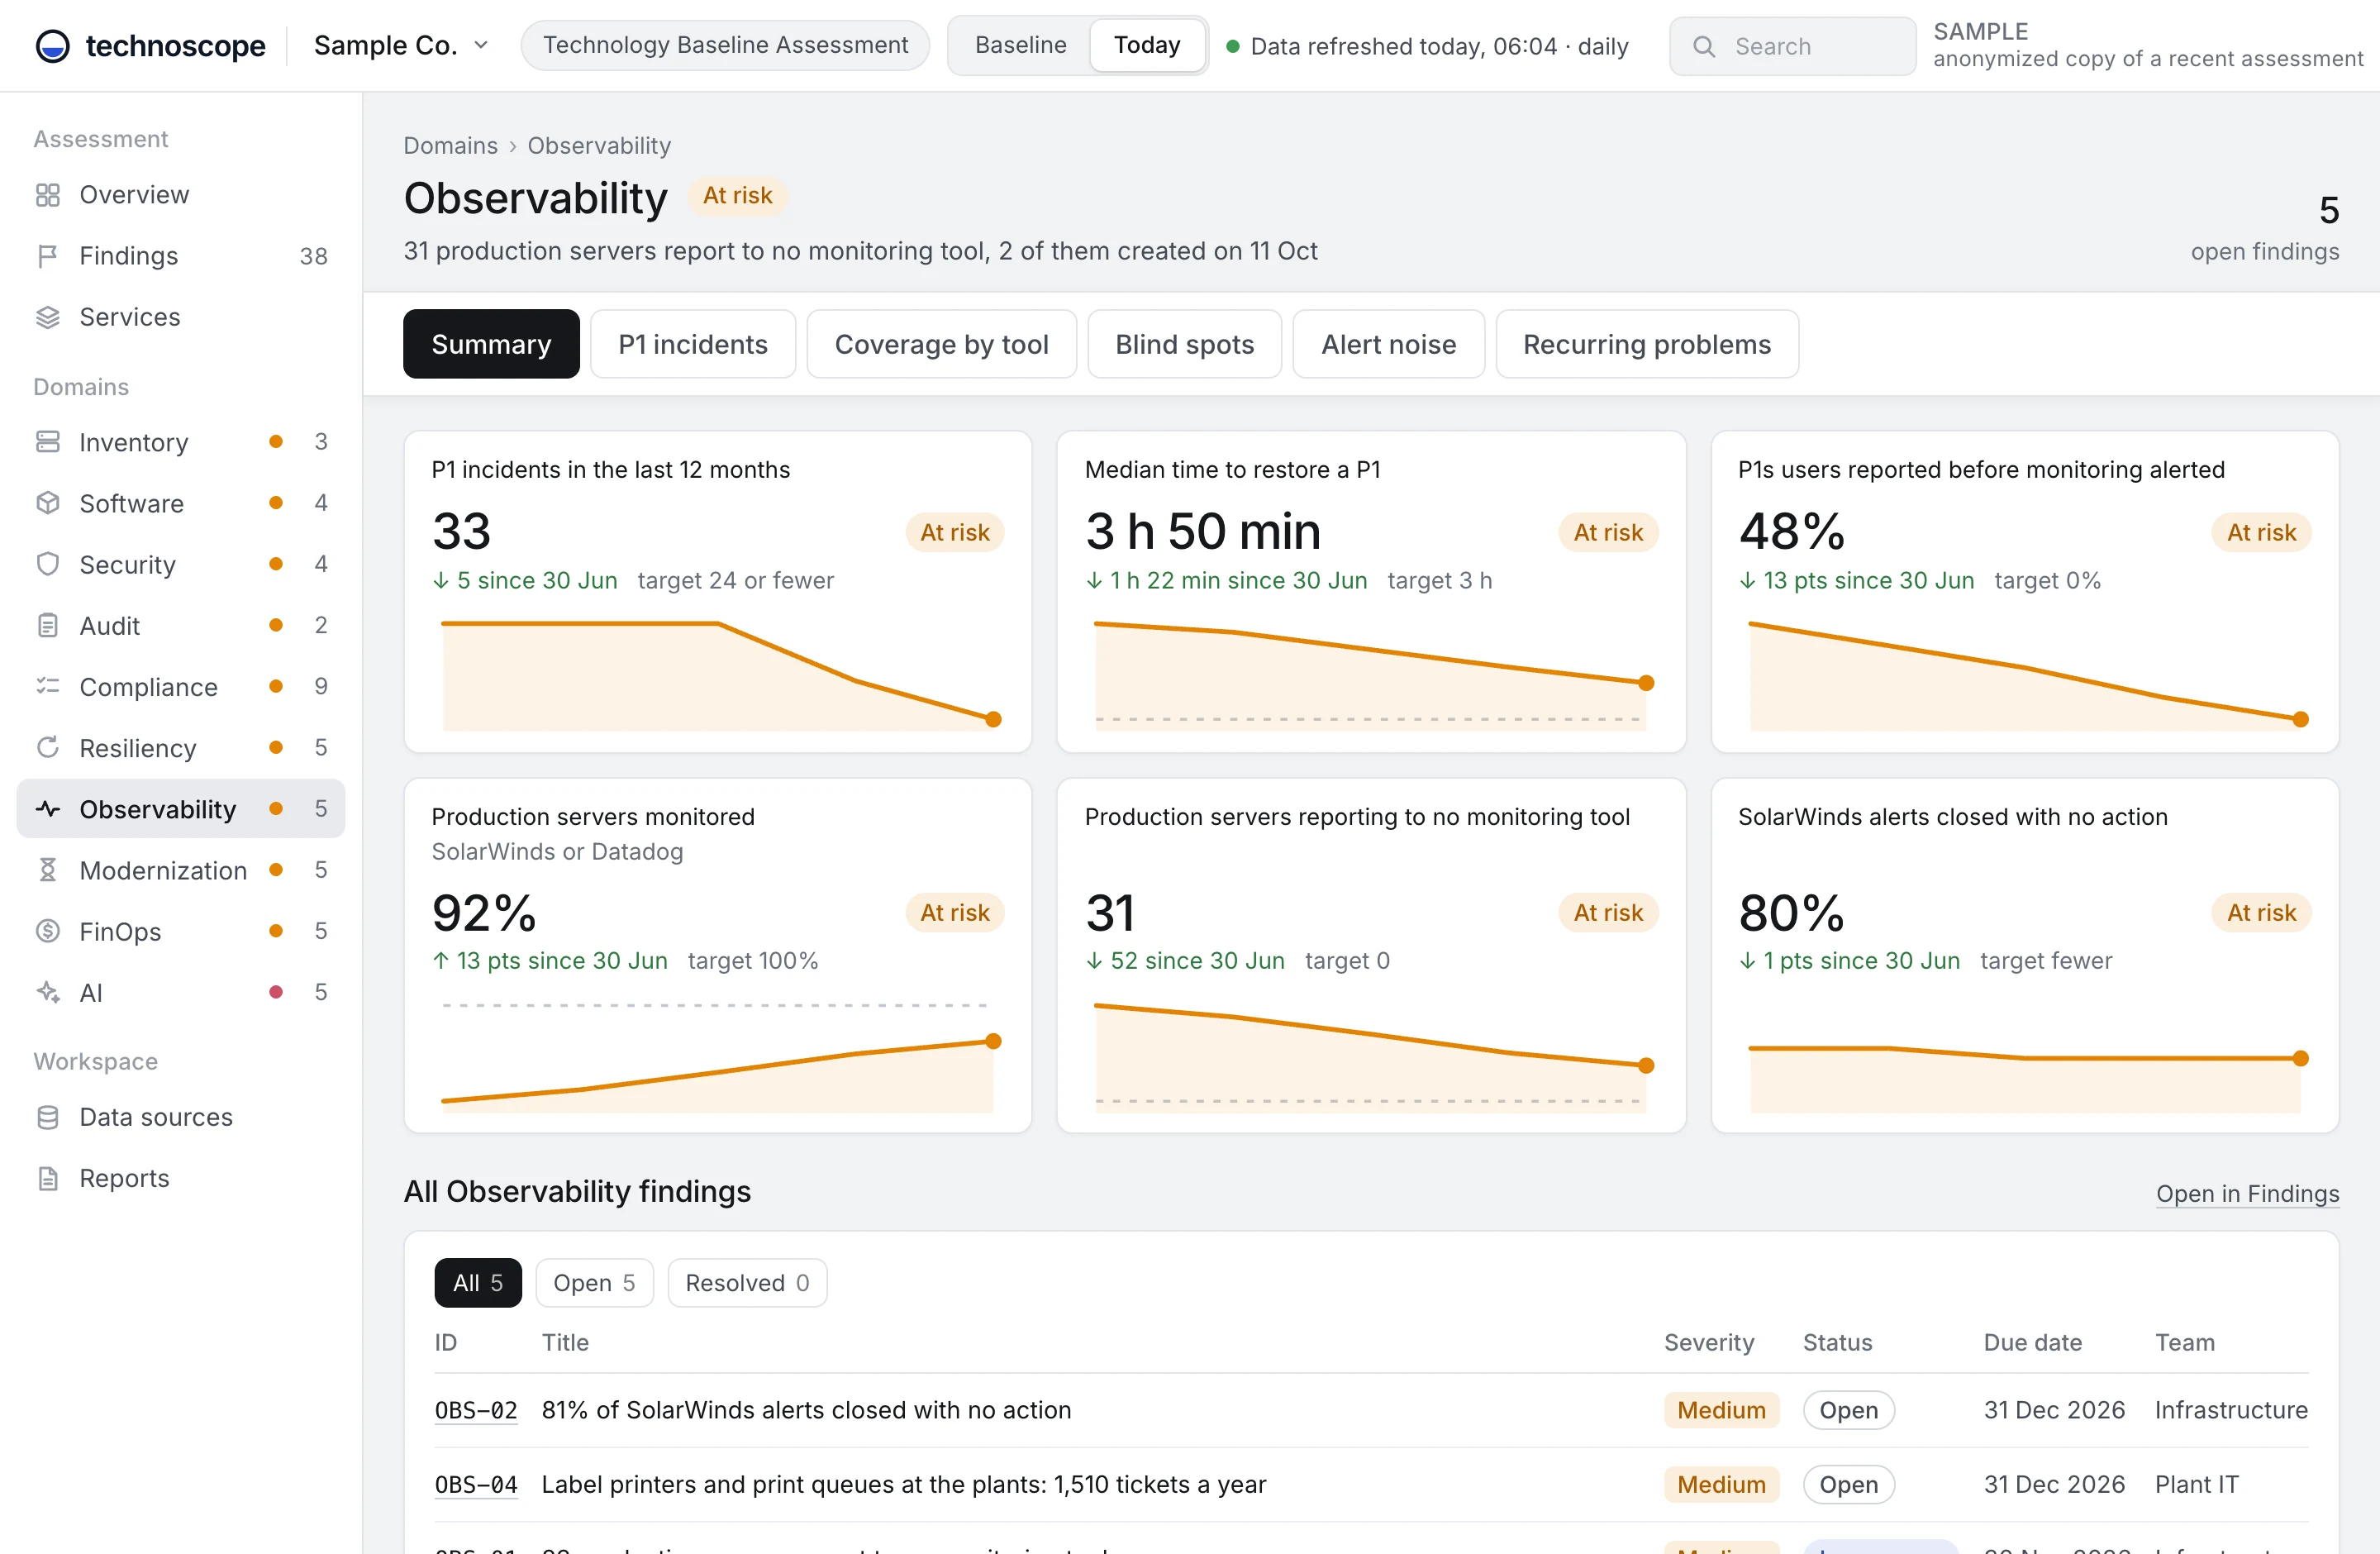2380x1554 pixels.
Task: Click the Open in Findings link
Action: pyautogui.click(x=2247, y=1193)
